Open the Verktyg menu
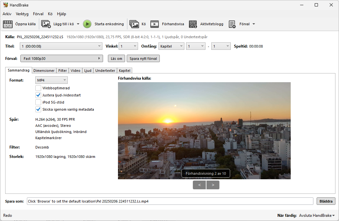This screenshot has height=221, width=339. (x=22, y=14)
